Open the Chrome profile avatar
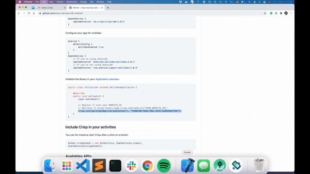310x174 pixels. tap(286, 13)
